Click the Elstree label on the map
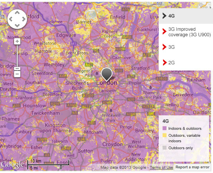Screen dimensions: 213x173 pos(56,22)
